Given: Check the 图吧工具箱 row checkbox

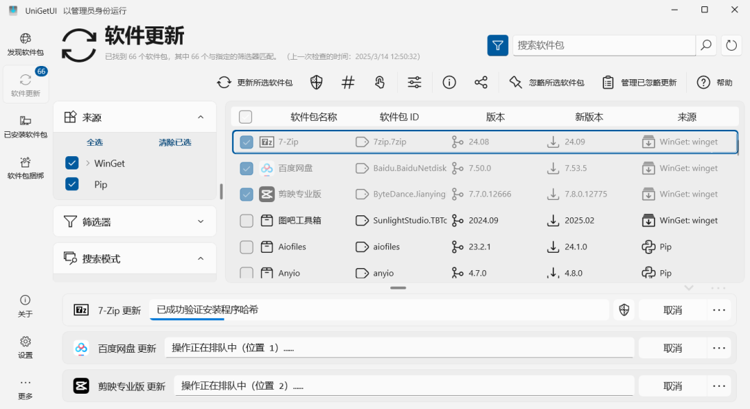Looking at the screenshot, I should click(x=247, y=221).
